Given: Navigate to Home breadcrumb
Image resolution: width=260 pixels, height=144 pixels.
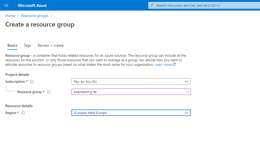Looking at the screenshot, I should point(10,16).
